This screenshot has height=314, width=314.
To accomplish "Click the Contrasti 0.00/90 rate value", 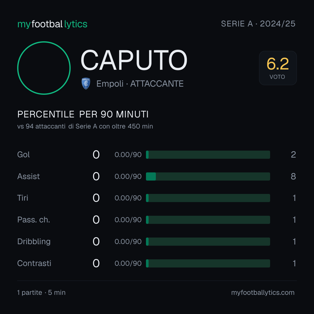I will point(128,263).
